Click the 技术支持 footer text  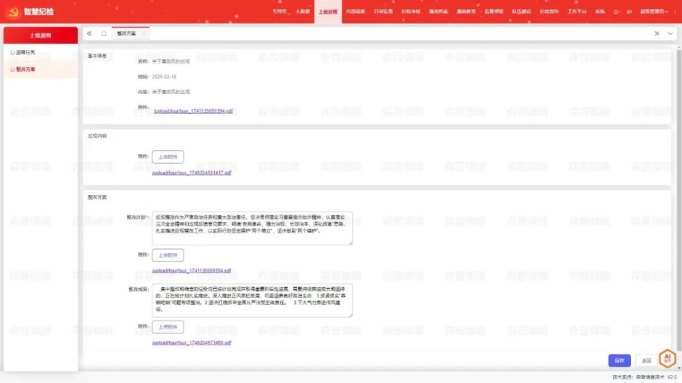644,377
